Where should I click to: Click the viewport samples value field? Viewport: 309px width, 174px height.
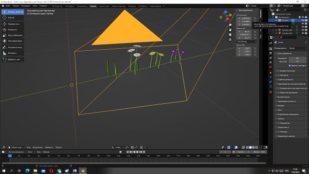297,61
